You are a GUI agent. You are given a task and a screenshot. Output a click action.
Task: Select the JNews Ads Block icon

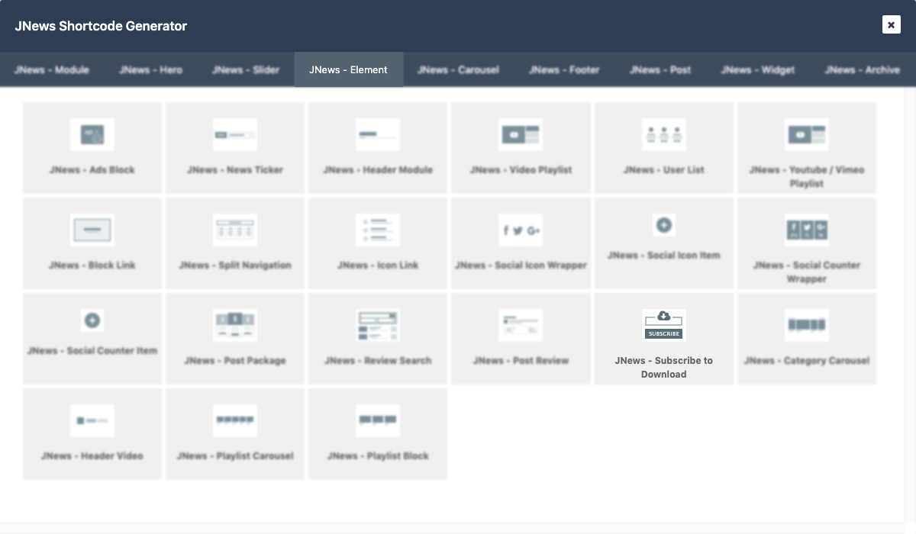tap(92, 135)
